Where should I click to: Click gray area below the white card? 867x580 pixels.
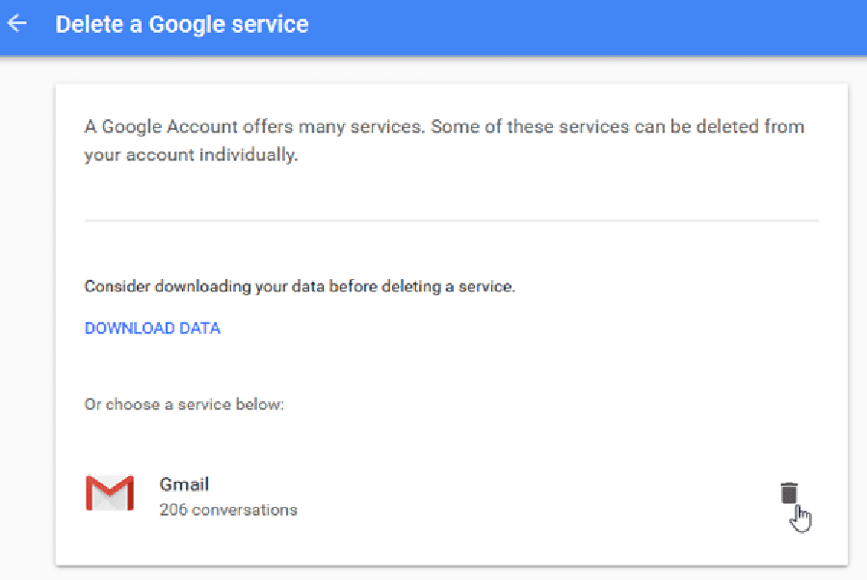pos(451,573)
